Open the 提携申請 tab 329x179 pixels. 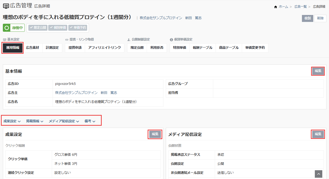(x=75, y=48)
